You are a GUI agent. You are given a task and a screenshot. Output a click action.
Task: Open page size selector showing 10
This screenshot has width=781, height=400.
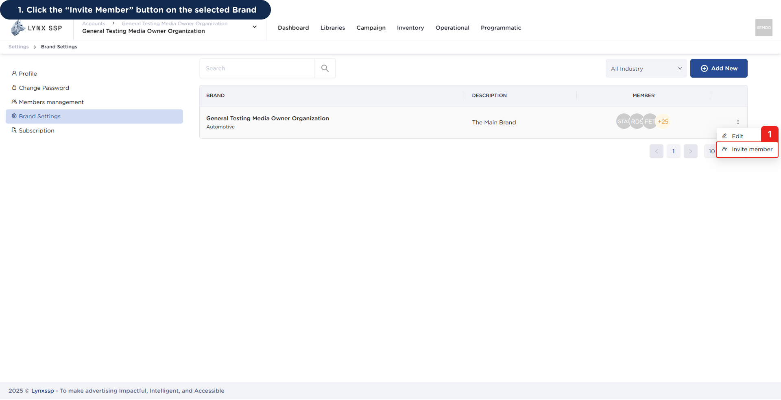point(710,151)
